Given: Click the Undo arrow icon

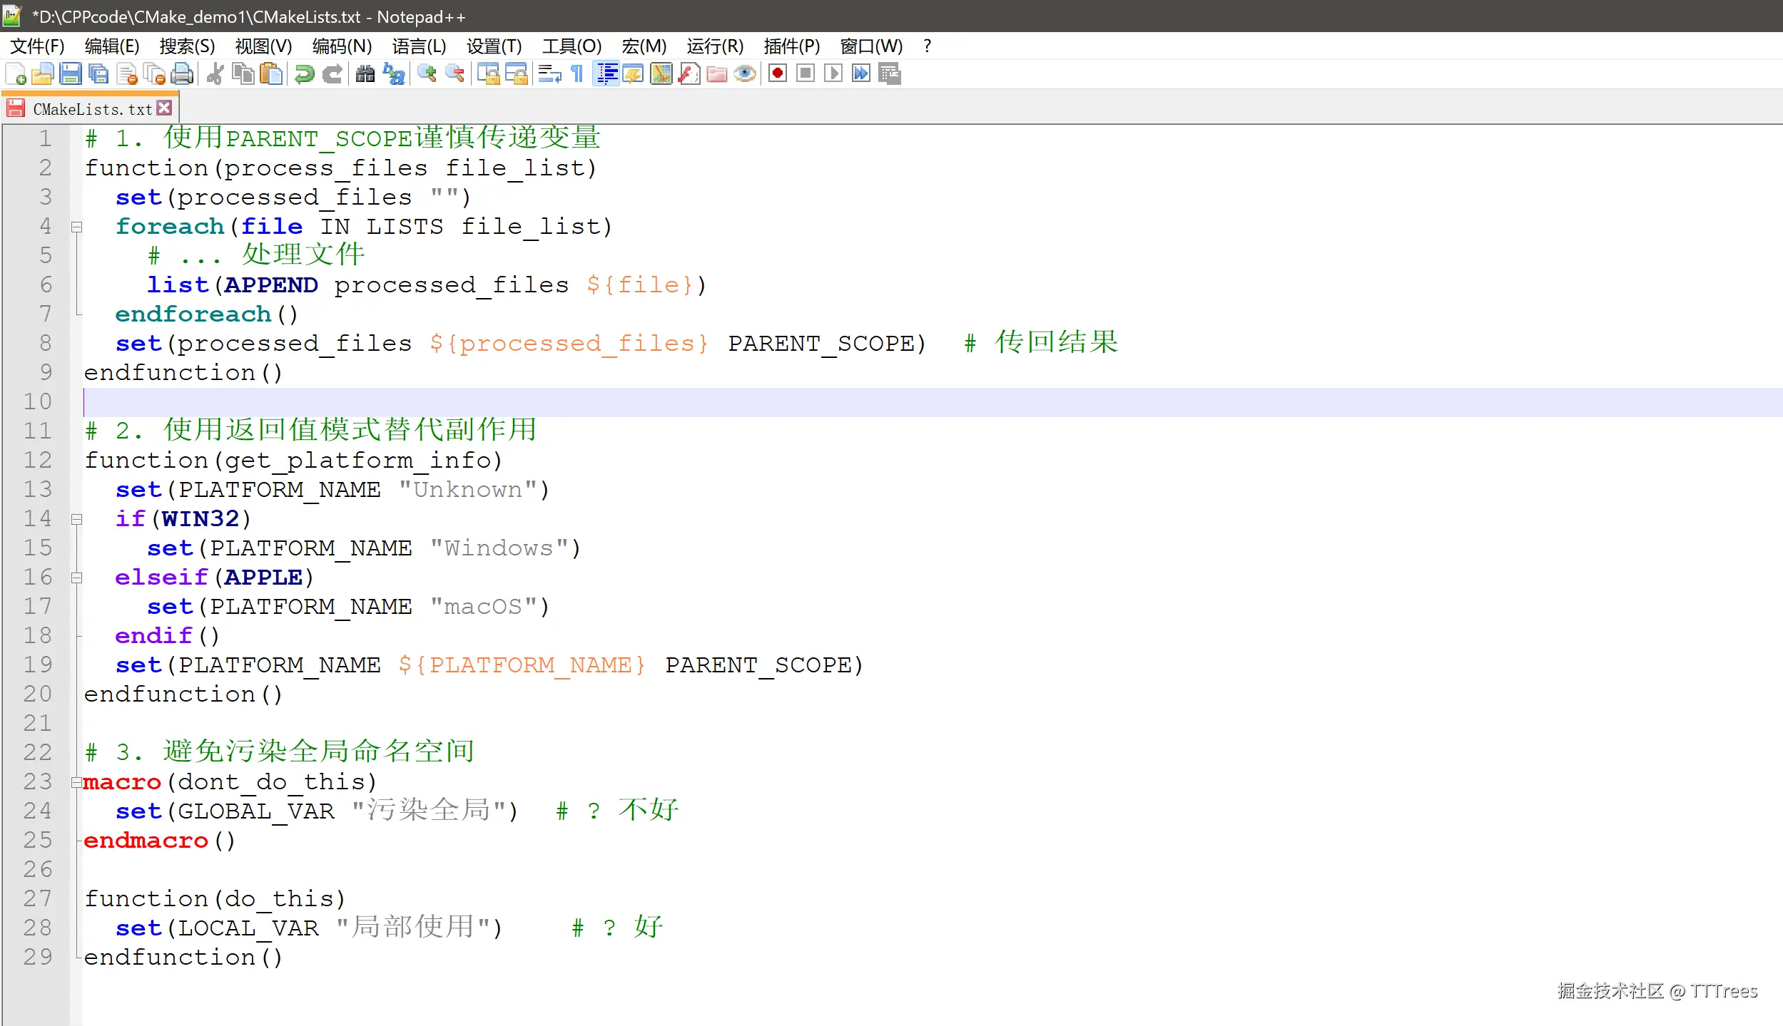Looking at the screenshot, I should click(x=305, y=74).
